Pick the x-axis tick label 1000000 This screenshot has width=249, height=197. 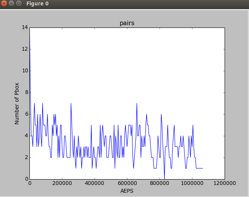[192, 183]
